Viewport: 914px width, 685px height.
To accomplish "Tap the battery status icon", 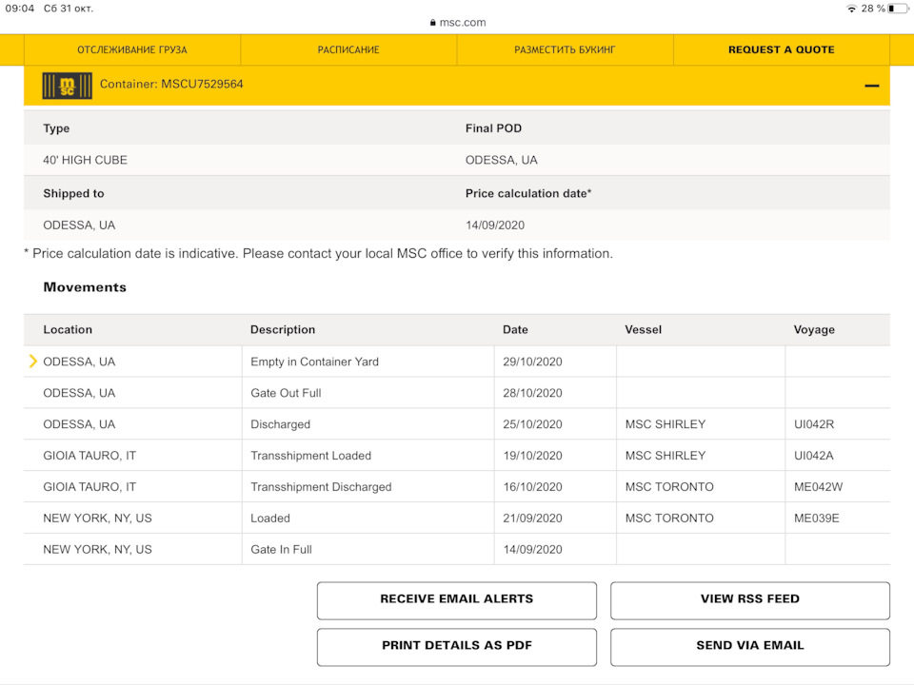I will coord(898,9).
